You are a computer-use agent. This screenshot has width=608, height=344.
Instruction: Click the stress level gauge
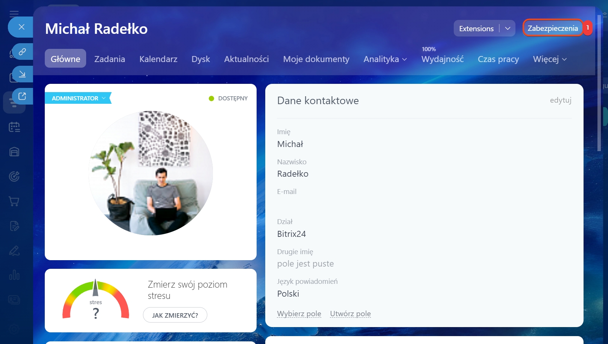click(96, 300)
